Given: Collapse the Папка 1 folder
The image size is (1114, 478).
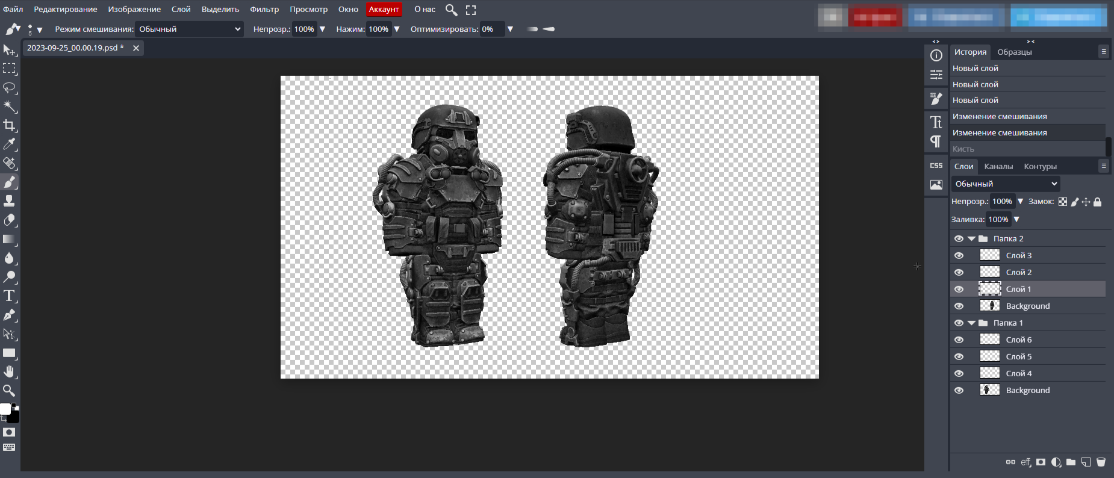Looking at the screenshot, I should point(971,323).
